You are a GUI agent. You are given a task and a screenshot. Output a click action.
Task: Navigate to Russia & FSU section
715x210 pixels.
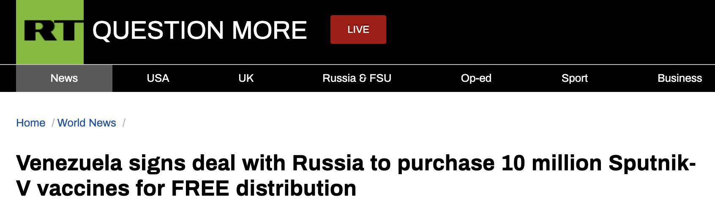(x=357, y=78)
